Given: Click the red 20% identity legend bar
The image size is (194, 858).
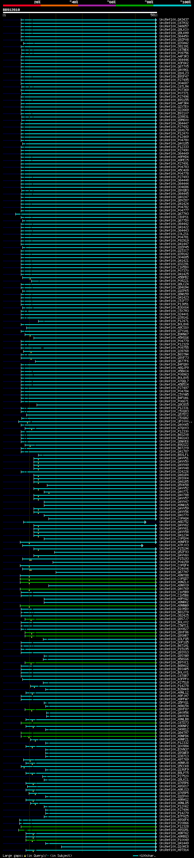Looking at the screenshot, I should (22, 5).
